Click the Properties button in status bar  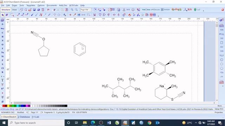click(x=219, y=112)
